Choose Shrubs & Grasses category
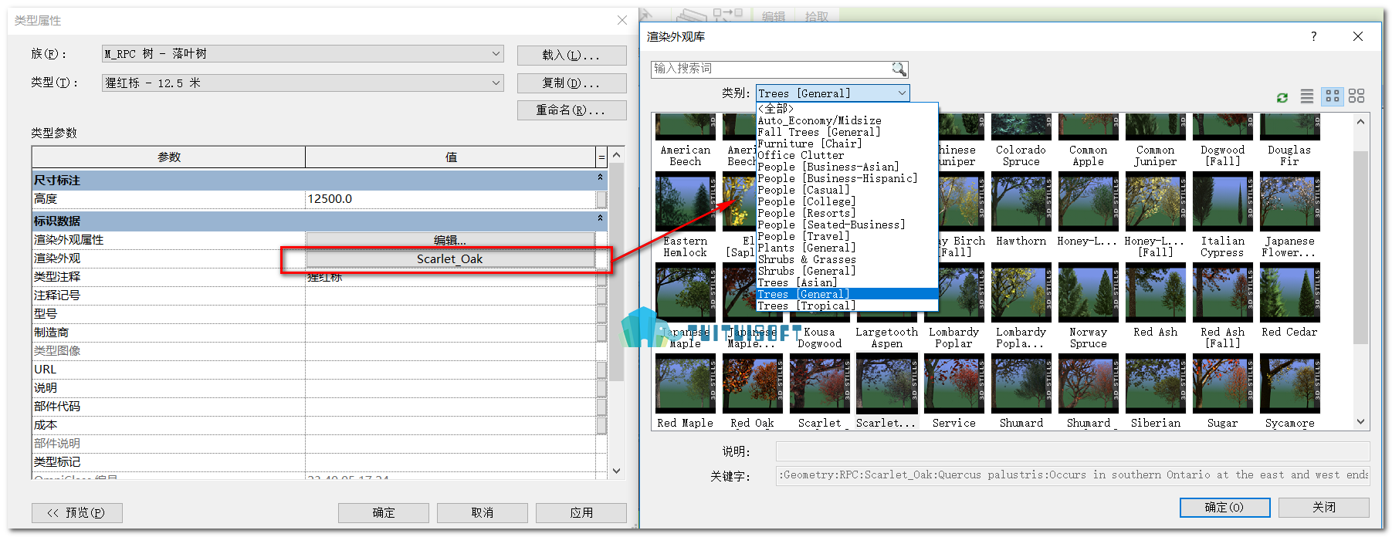Image resolution: width=1392 pixels, height=537 pixels. pyautogui.click(x=847, y=259)
